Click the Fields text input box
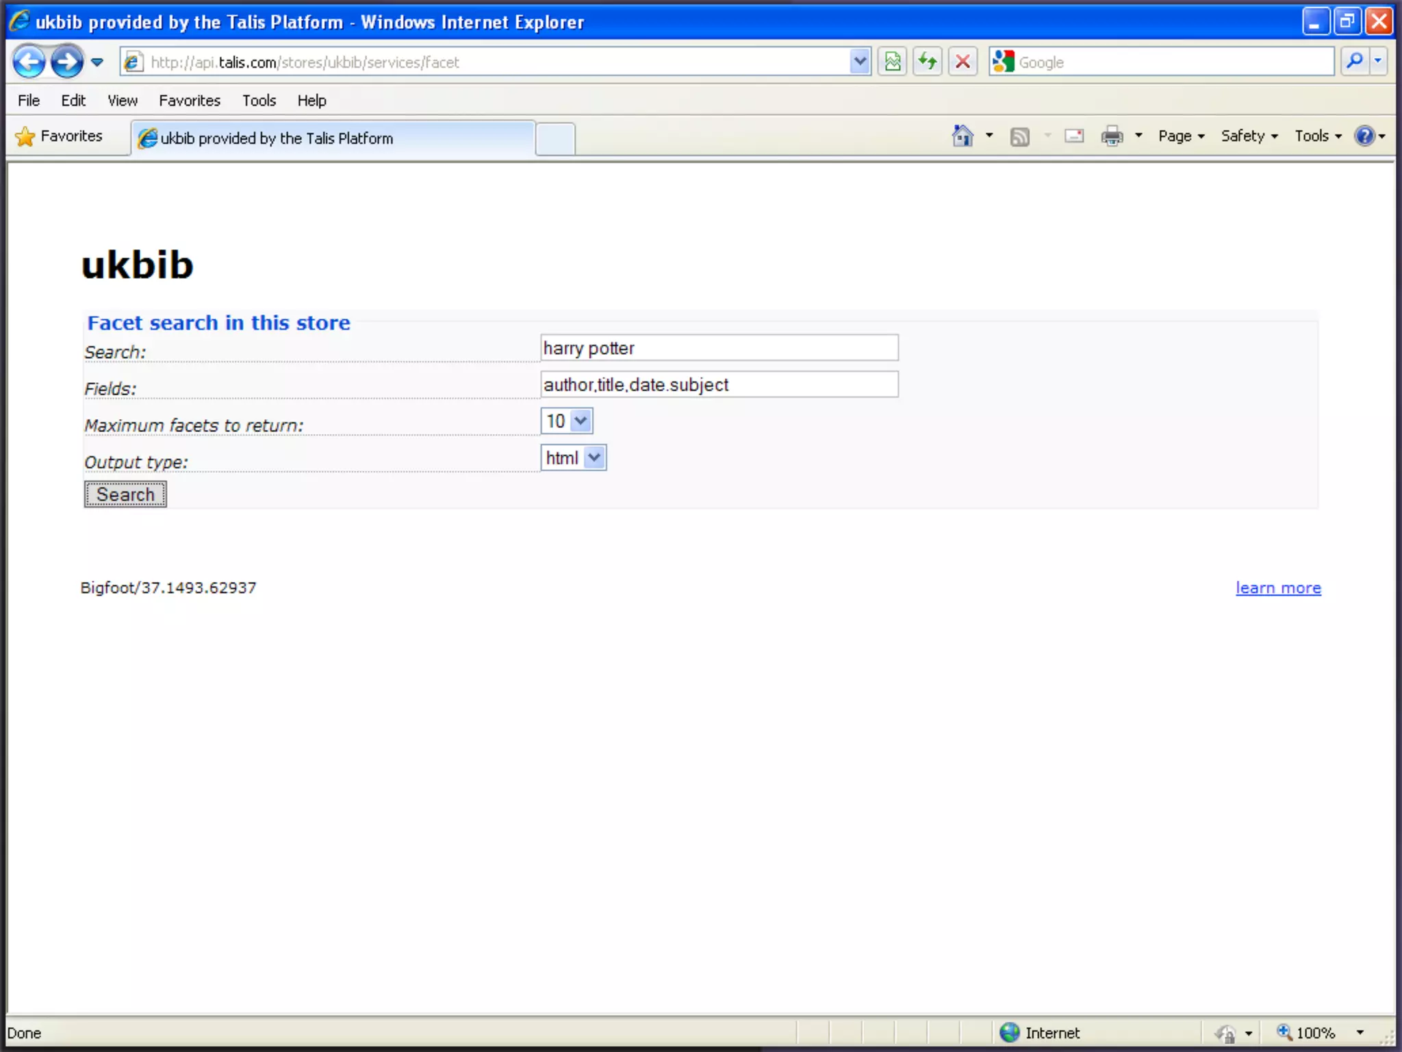Screen dimensions: 1402x1052 (x=719, y=385)
